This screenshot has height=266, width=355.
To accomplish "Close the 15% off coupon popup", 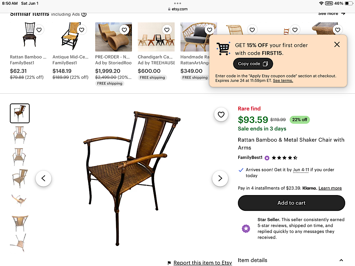I will pos(337,45).
